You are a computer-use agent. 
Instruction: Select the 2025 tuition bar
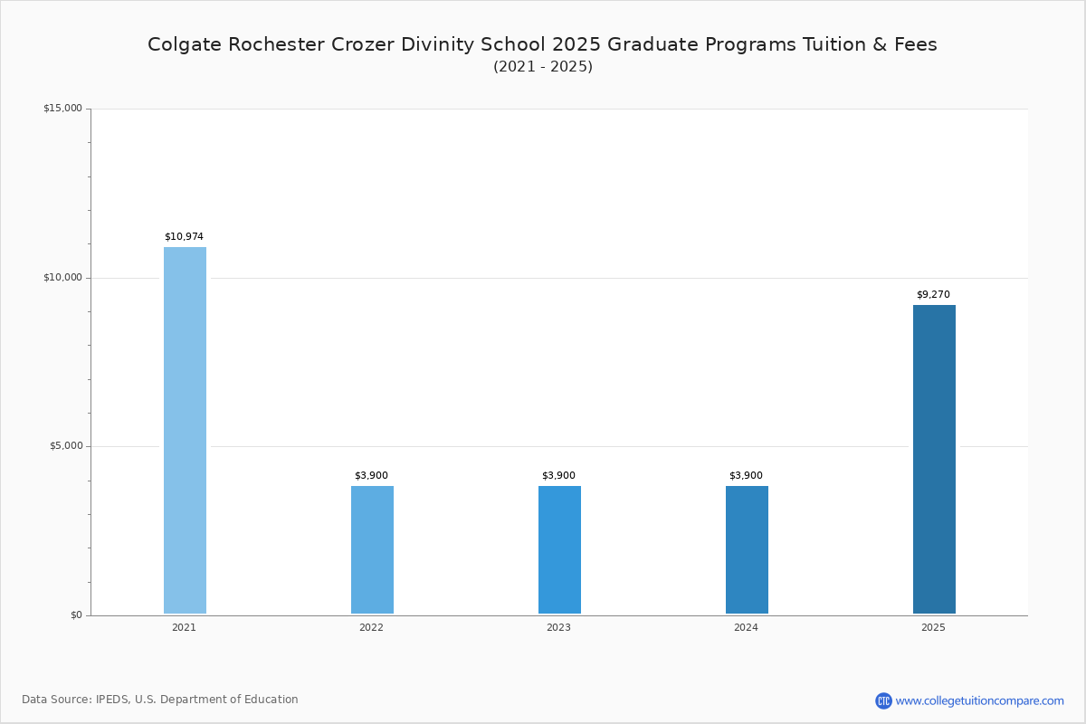click(x=934, y=460)
